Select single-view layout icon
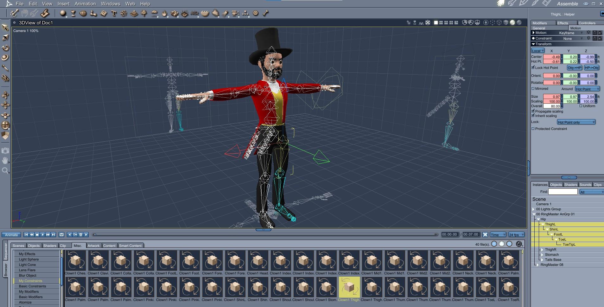Screen dimensions: 604x307 point(436,23)
